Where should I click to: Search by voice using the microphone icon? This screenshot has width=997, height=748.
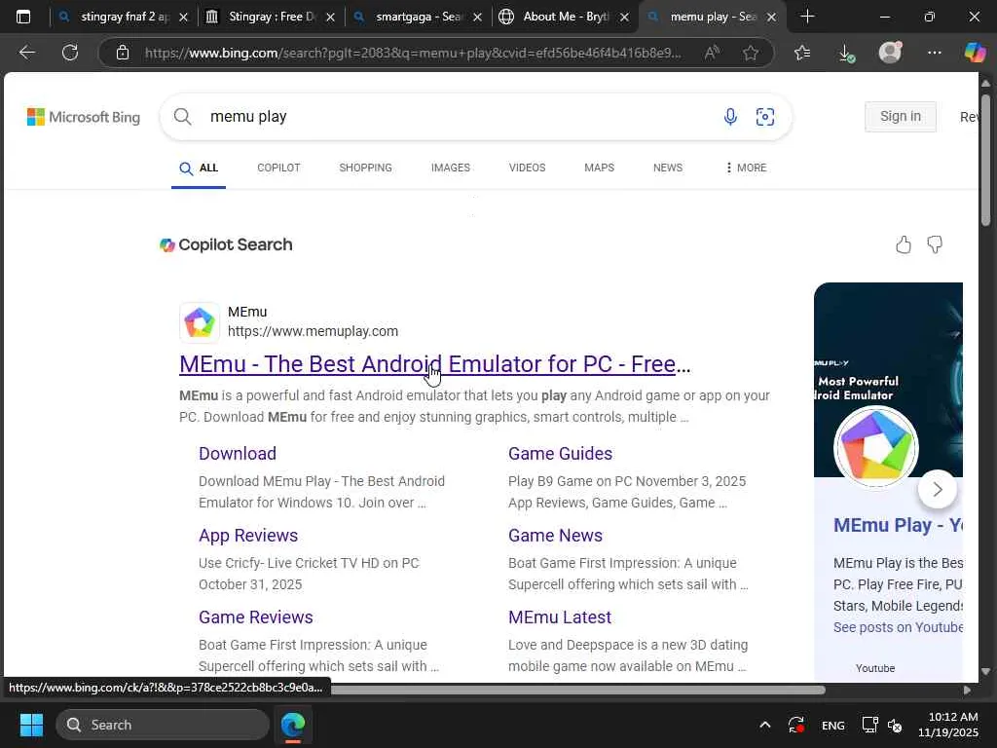tap(730, 117)
